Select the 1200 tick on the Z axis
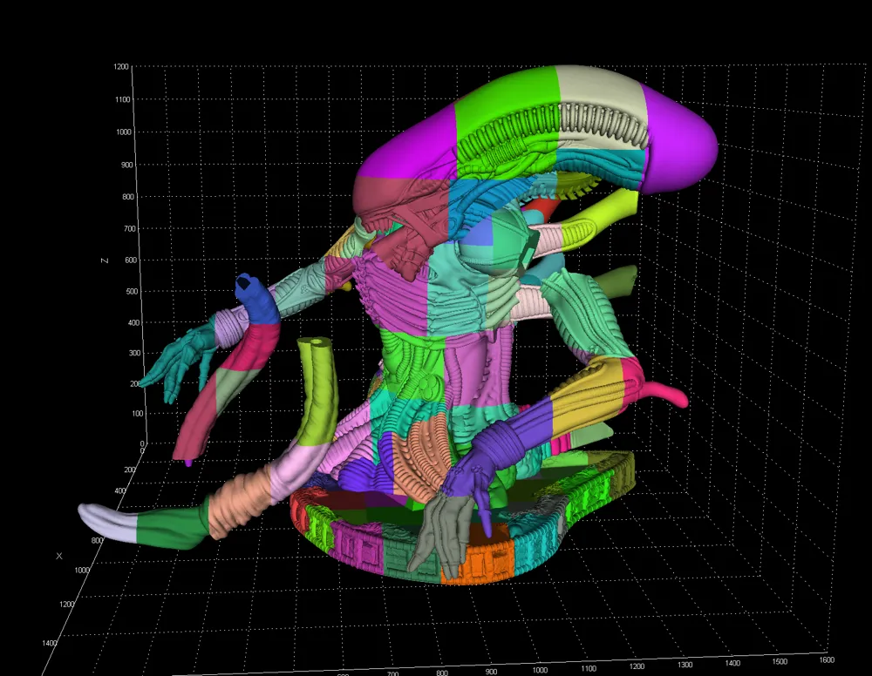Screen dimensions: 872x676 coord(121,67)
